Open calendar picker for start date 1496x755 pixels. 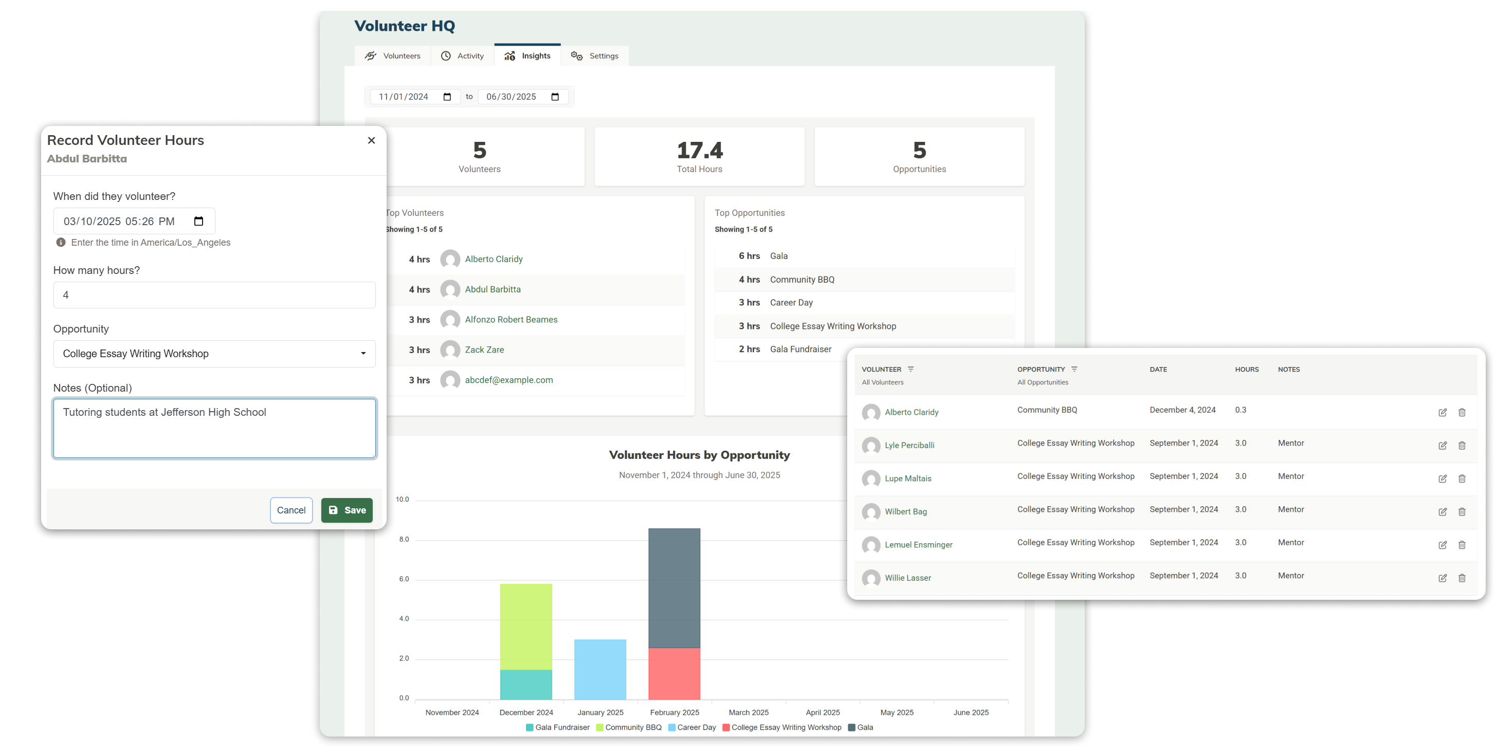click(447, 97)
